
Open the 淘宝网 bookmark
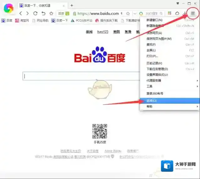pyautogui.click(x=22, y=21)
